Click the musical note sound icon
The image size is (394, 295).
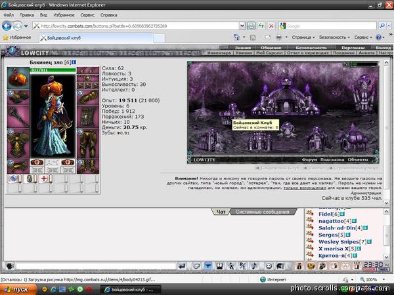click(254, 266)
